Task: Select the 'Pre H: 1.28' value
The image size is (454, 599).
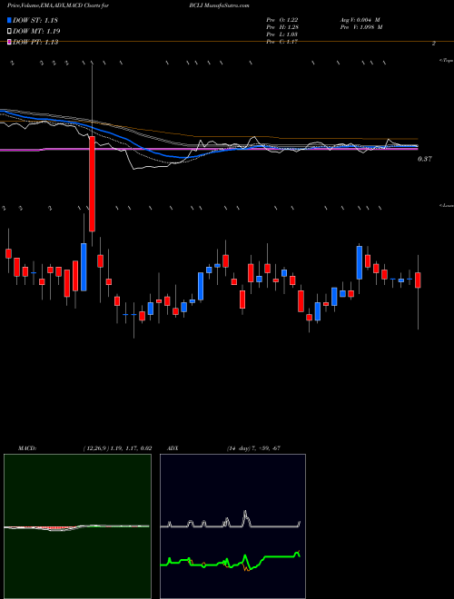Action: click(282, 27)
